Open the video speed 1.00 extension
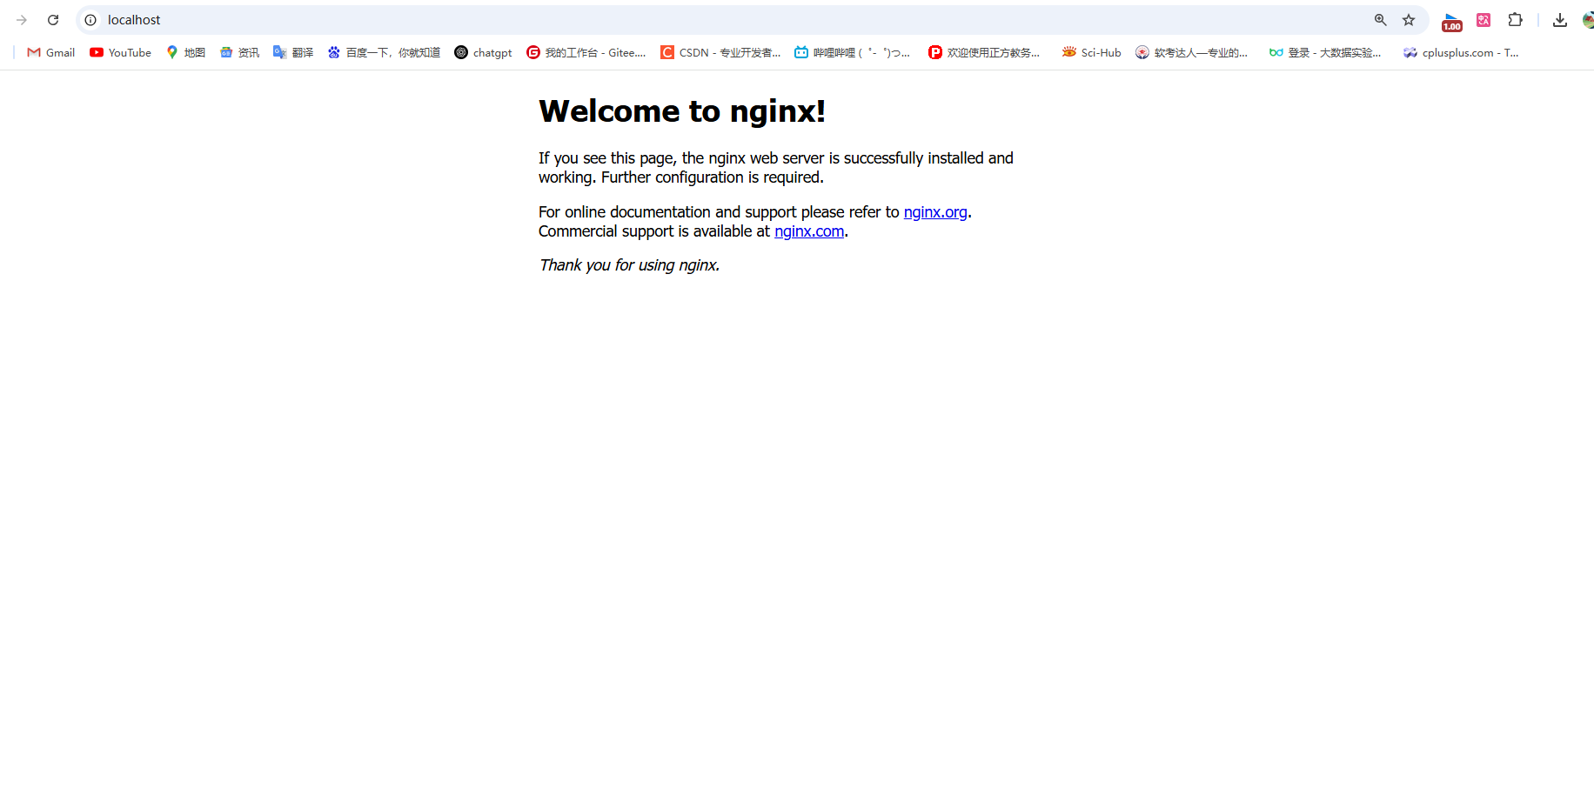 (x=1451, y=21)
